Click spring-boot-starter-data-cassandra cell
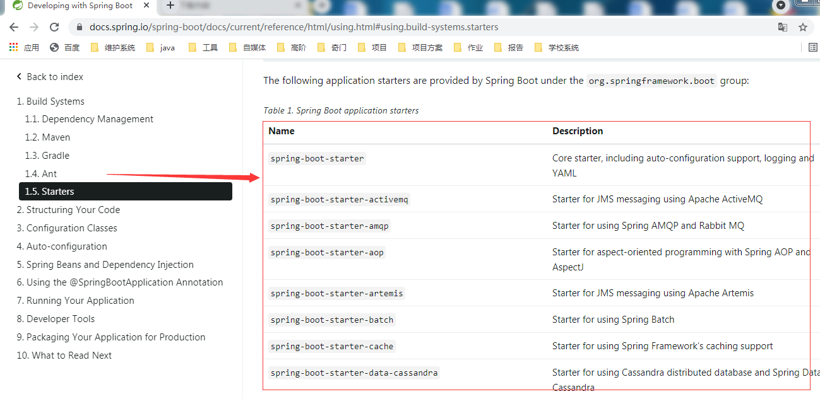Screen dimensions: 820x399 tap(354, 373)
